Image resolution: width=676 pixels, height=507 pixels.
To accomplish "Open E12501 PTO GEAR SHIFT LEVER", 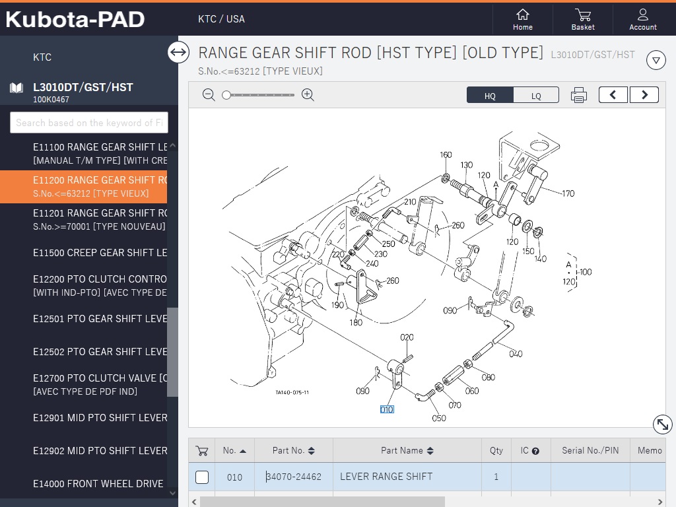I will click(84, 319).
